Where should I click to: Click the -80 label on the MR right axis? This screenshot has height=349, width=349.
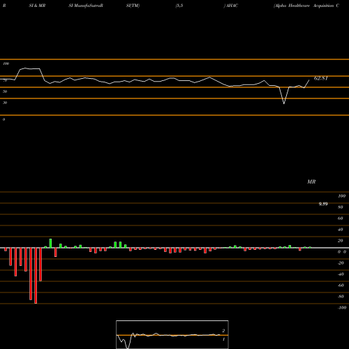click(x=341, y=297)
